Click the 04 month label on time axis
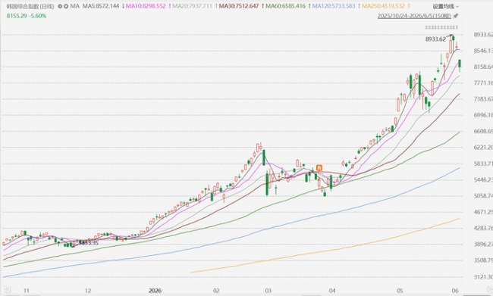The image size is (493, 296). (332, 291)
